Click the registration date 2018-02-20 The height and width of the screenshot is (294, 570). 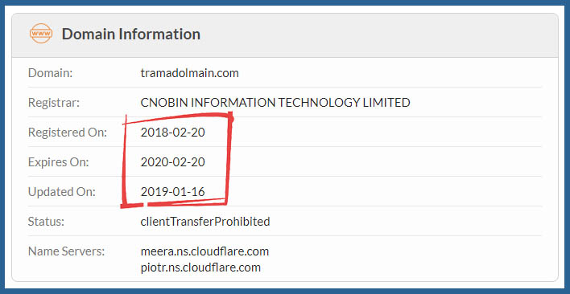pos(172,133)
